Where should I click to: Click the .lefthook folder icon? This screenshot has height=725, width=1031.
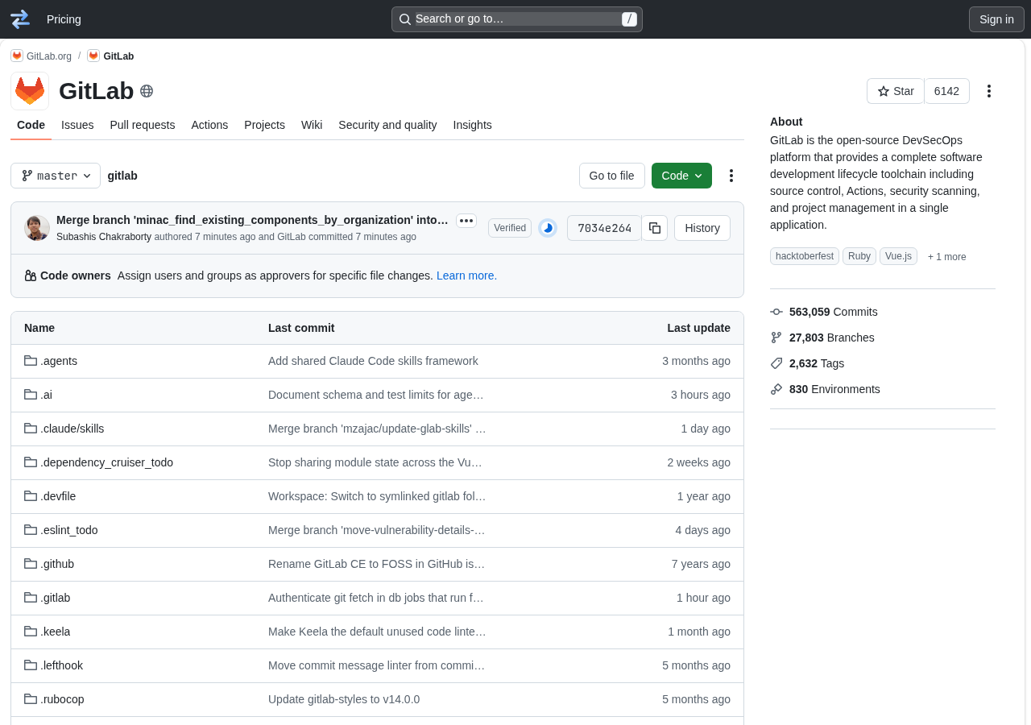[31, 665]
